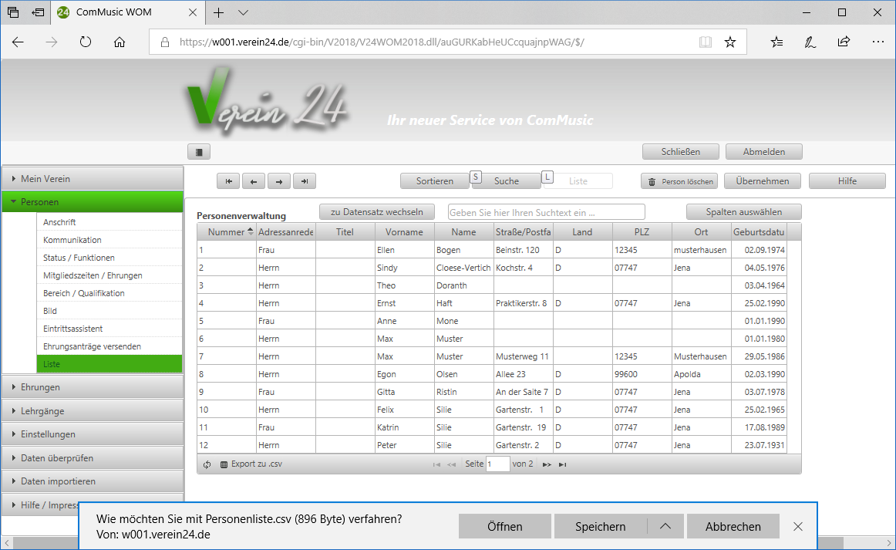This screenshot has height=550, width=896.
Task: Open Speichern options dropdown arrow
Action: tap(665, 527)
